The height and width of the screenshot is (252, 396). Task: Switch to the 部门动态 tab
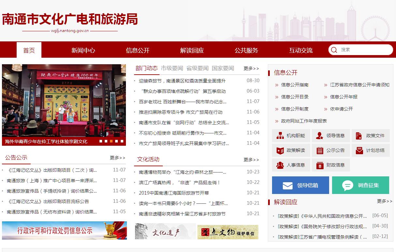[146, 68]
